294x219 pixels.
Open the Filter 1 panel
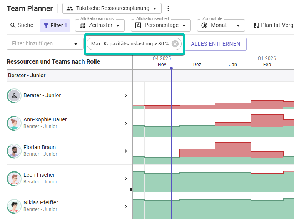coord(55,25)
